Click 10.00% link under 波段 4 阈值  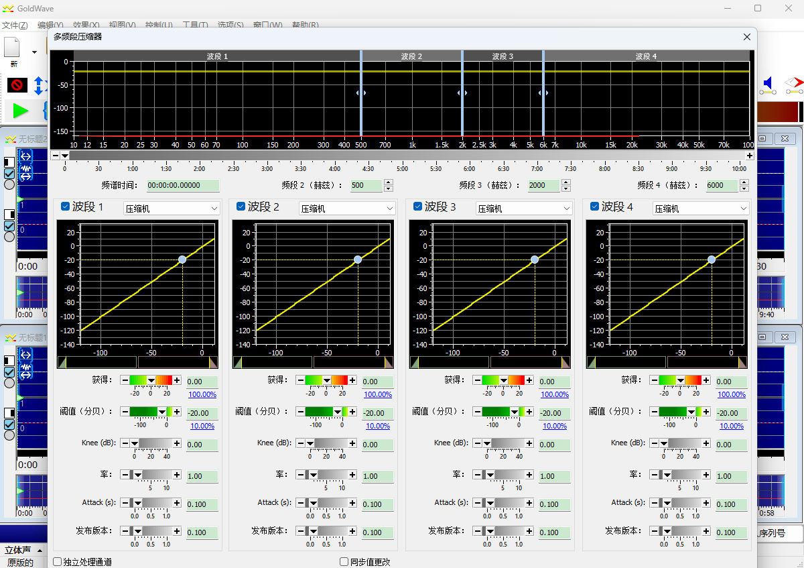732,426
